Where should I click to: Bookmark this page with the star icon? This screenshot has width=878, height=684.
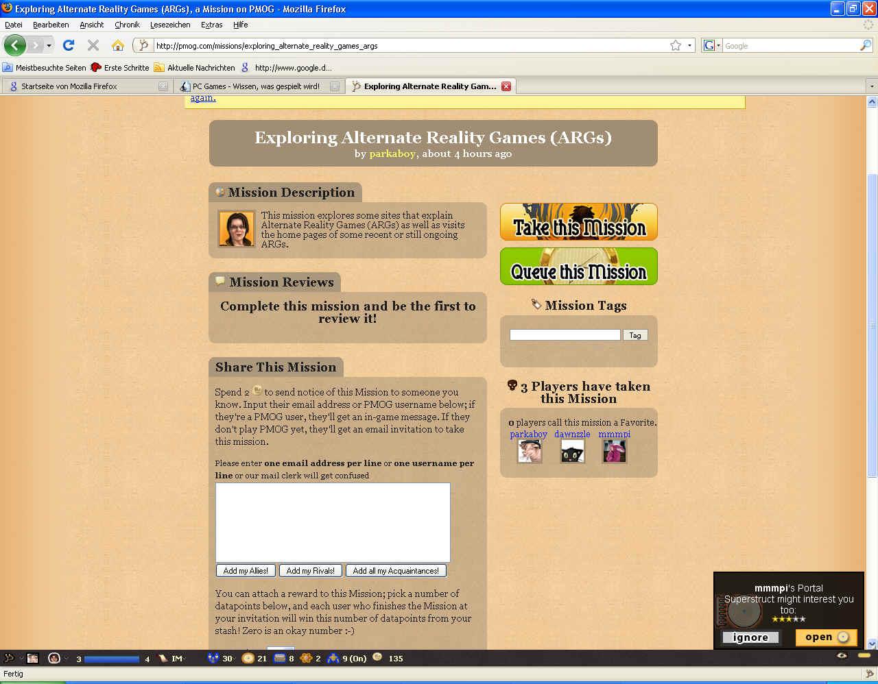pyautogui.click(x=676, y=45)
